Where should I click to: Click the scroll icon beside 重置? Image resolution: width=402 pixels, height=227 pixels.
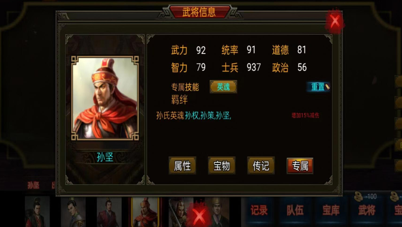coord(328,87)
